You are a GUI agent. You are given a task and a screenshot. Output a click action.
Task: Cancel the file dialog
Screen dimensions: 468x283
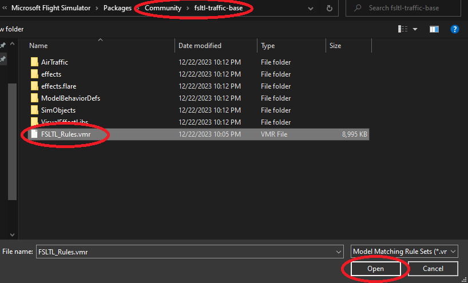click(433, 269)
